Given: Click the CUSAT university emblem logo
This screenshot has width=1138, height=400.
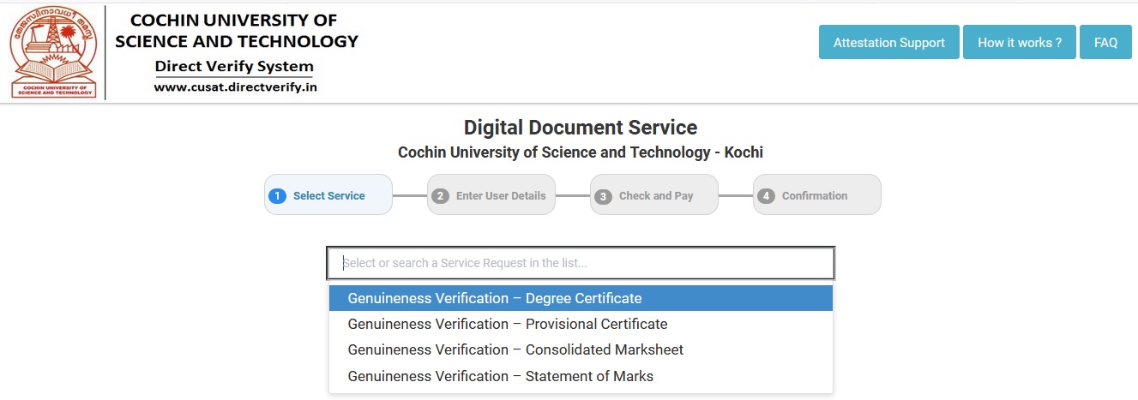Looking at the screenshot, I should point(53,53).
